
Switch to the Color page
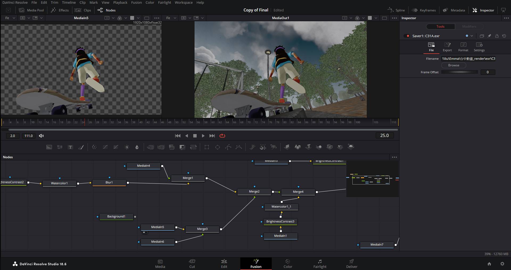[288, 264]
